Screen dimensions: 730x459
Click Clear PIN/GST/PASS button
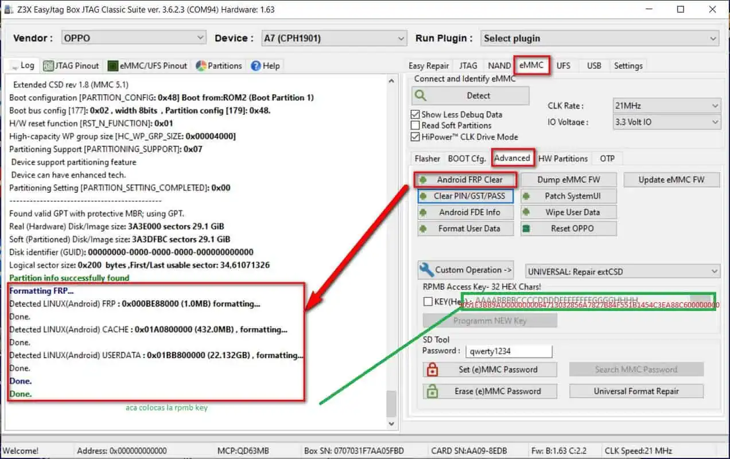(x=465, y=196)
